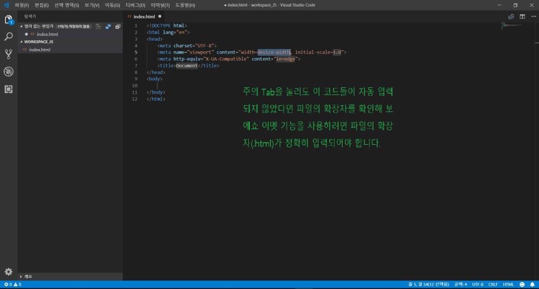
Task: Click the HTML language mode status
Action: click(508, 285)
